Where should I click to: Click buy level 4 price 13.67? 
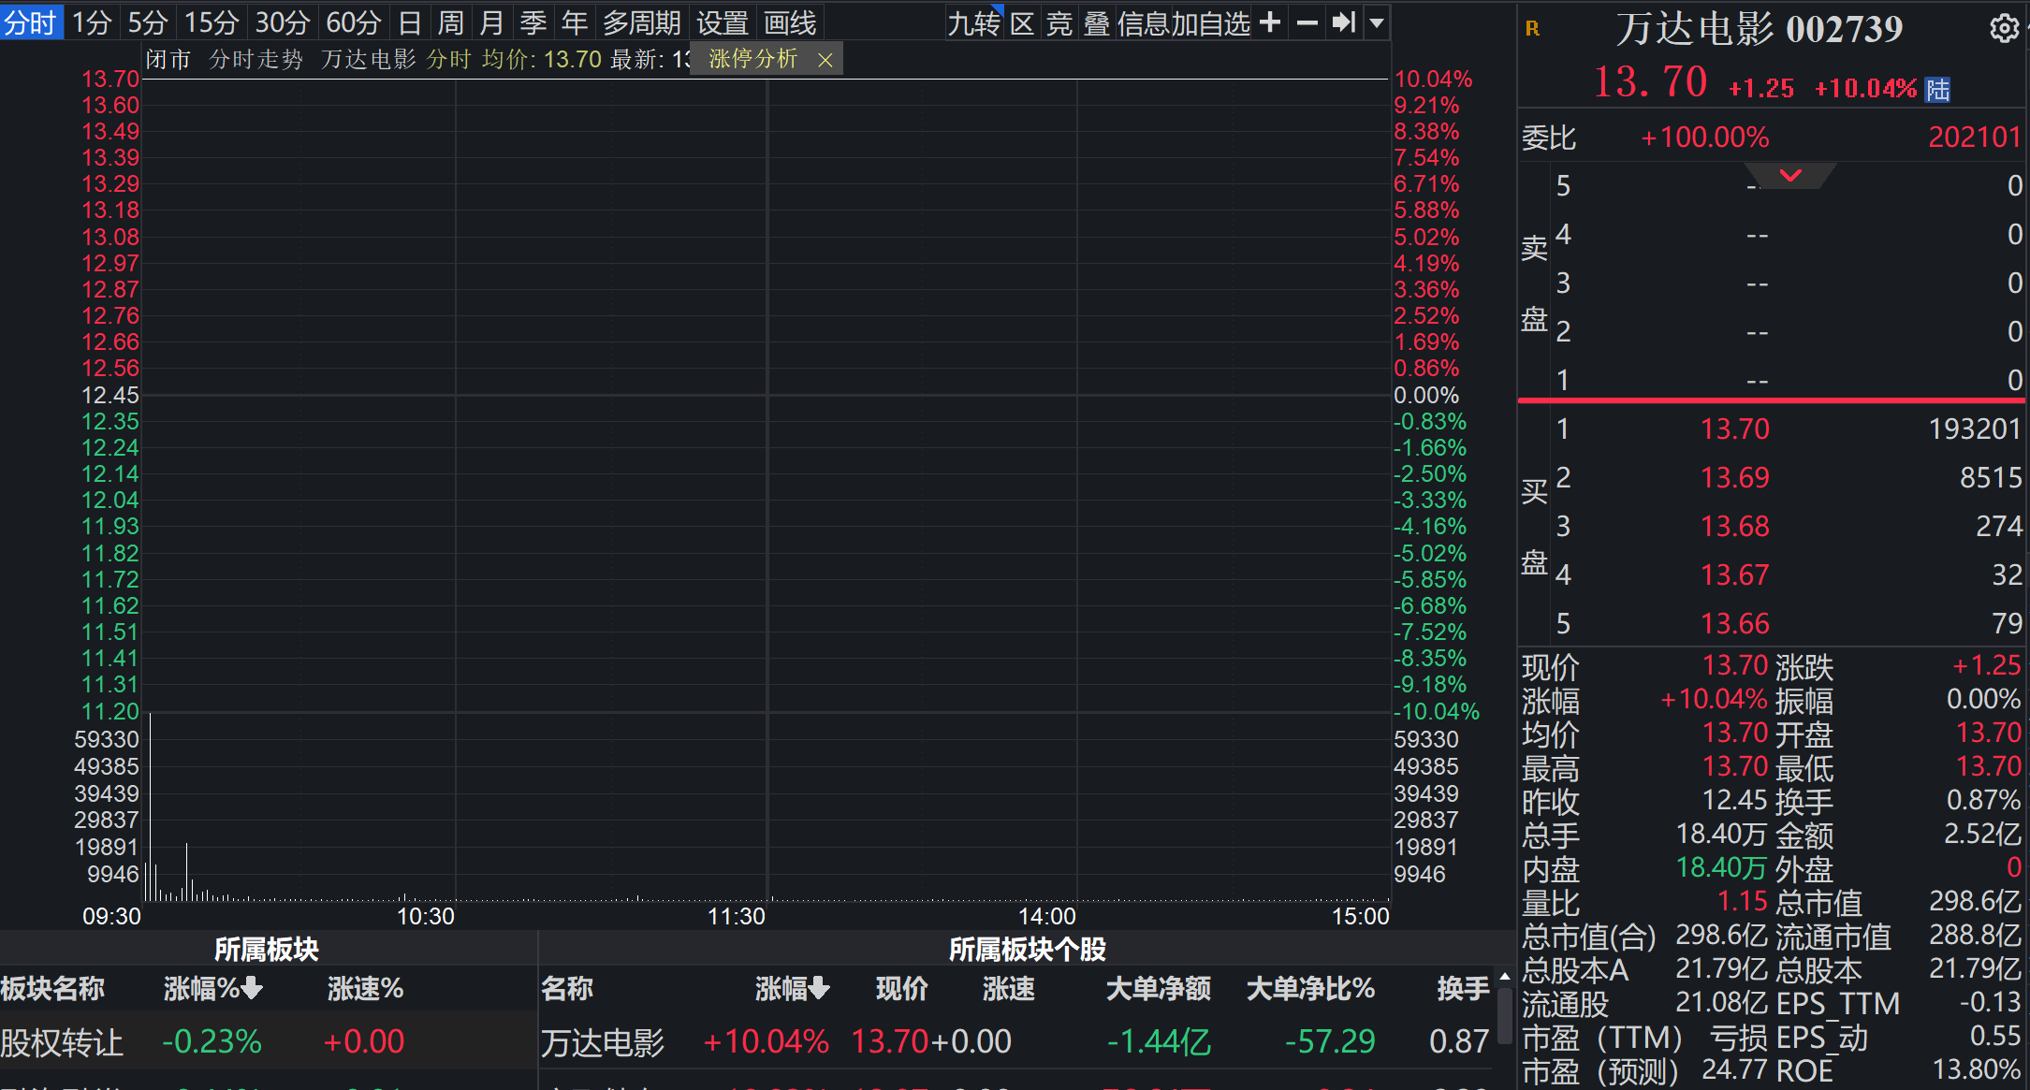1734,574
